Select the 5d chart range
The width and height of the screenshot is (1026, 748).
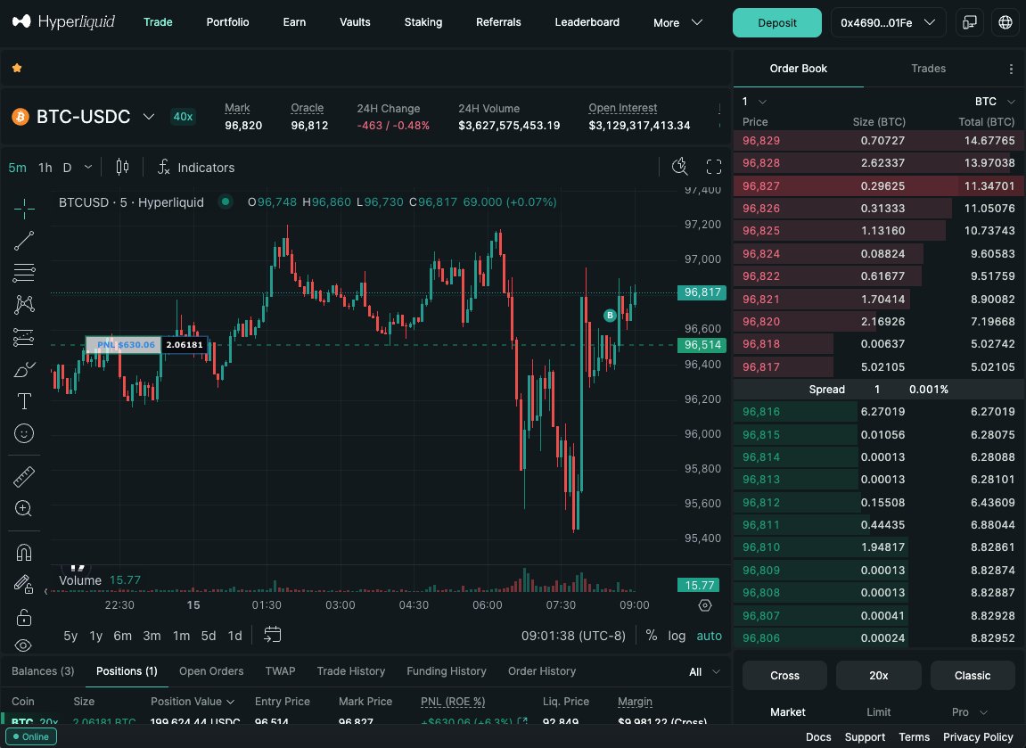[x=208, y=636]
